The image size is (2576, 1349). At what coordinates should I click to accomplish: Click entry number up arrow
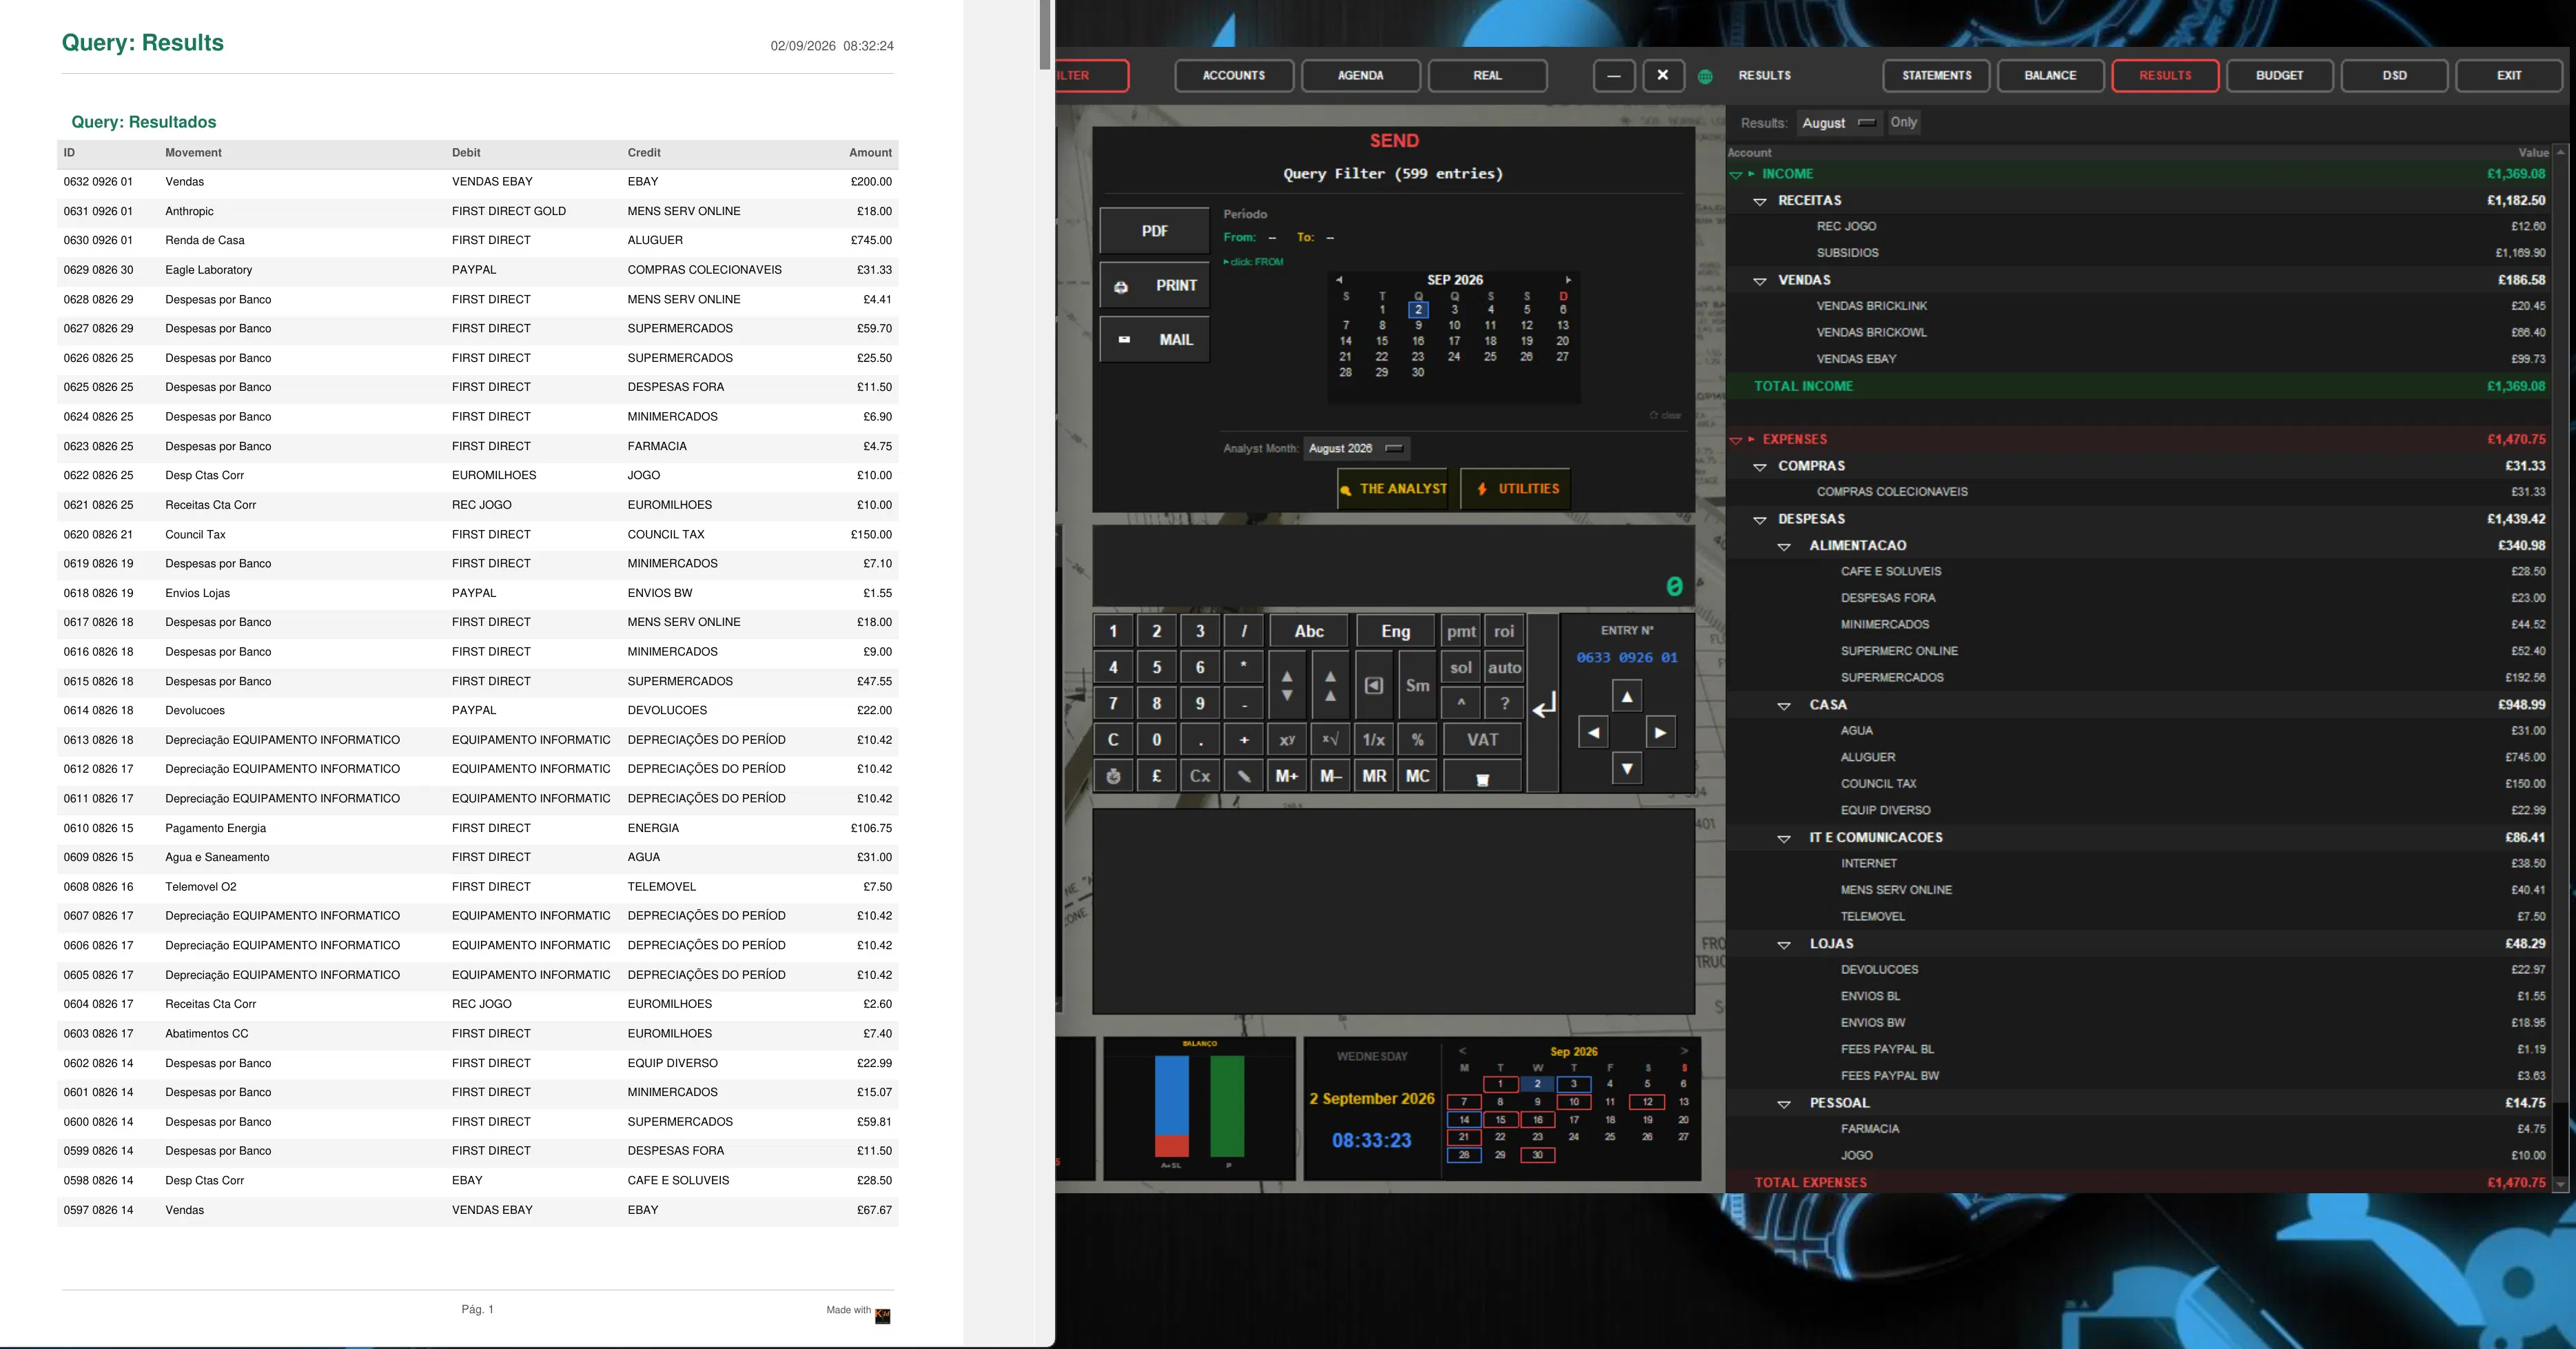coord(1627,697)
